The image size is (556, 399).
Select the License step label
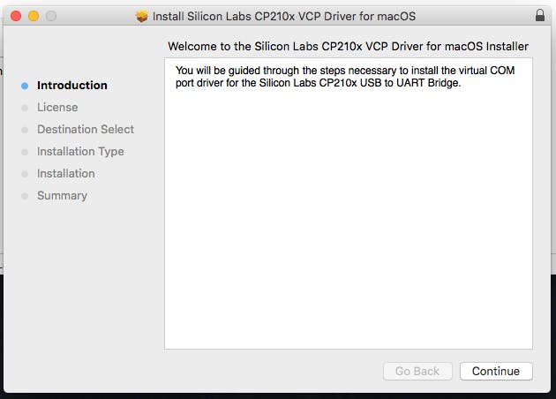(57, 108)
